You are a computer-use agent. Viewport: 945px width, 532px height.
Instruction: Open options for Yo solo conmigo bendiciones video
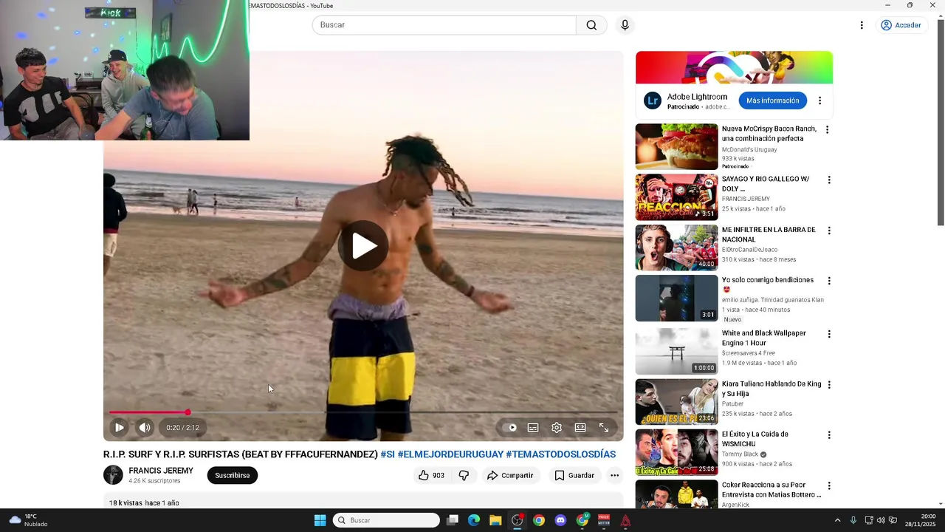click(x=829, y=281)
